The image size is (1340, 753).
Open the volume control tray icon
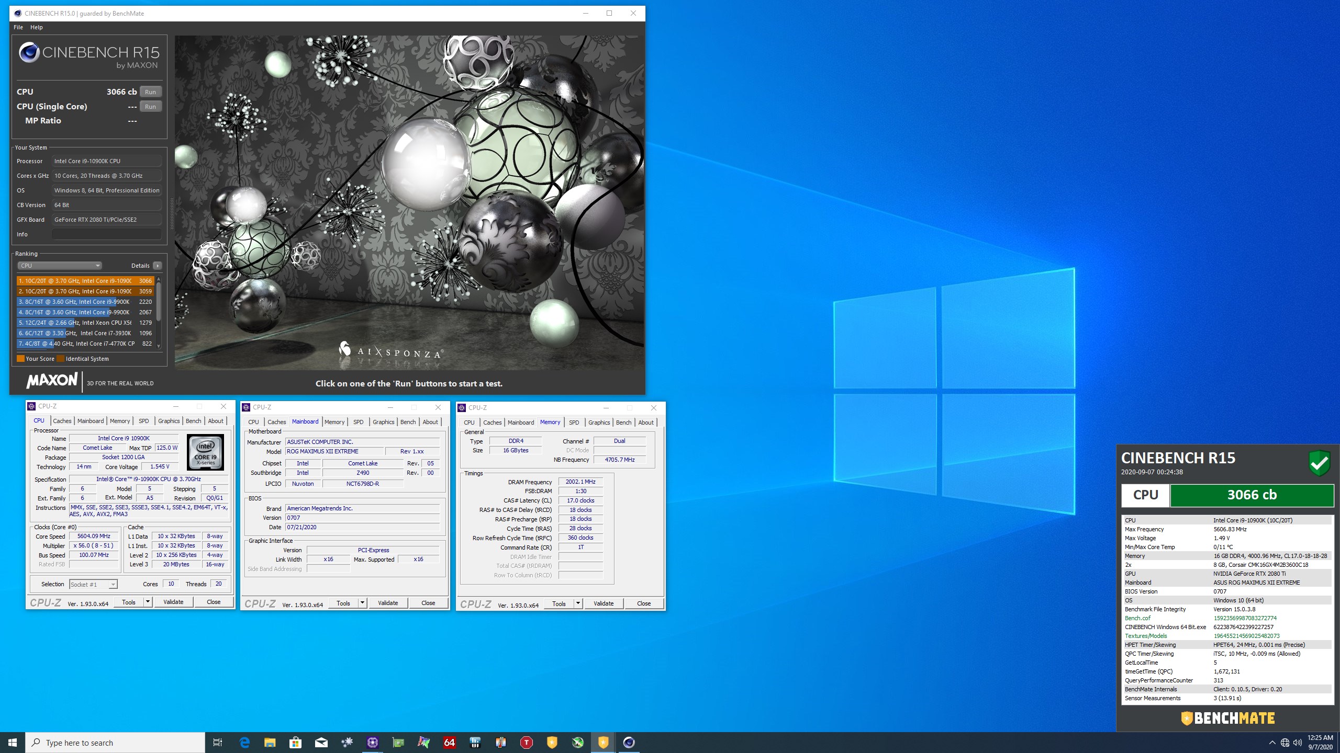click(x=1298, y=743)
